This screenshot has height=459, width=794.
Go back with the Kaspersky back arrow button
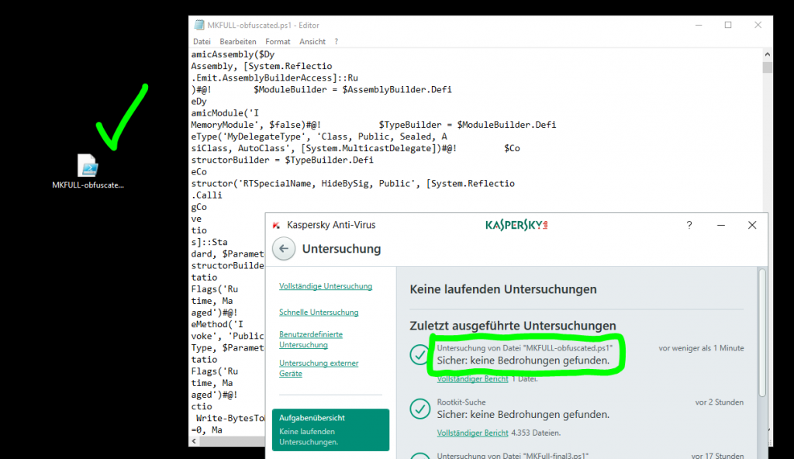point(284,249)
